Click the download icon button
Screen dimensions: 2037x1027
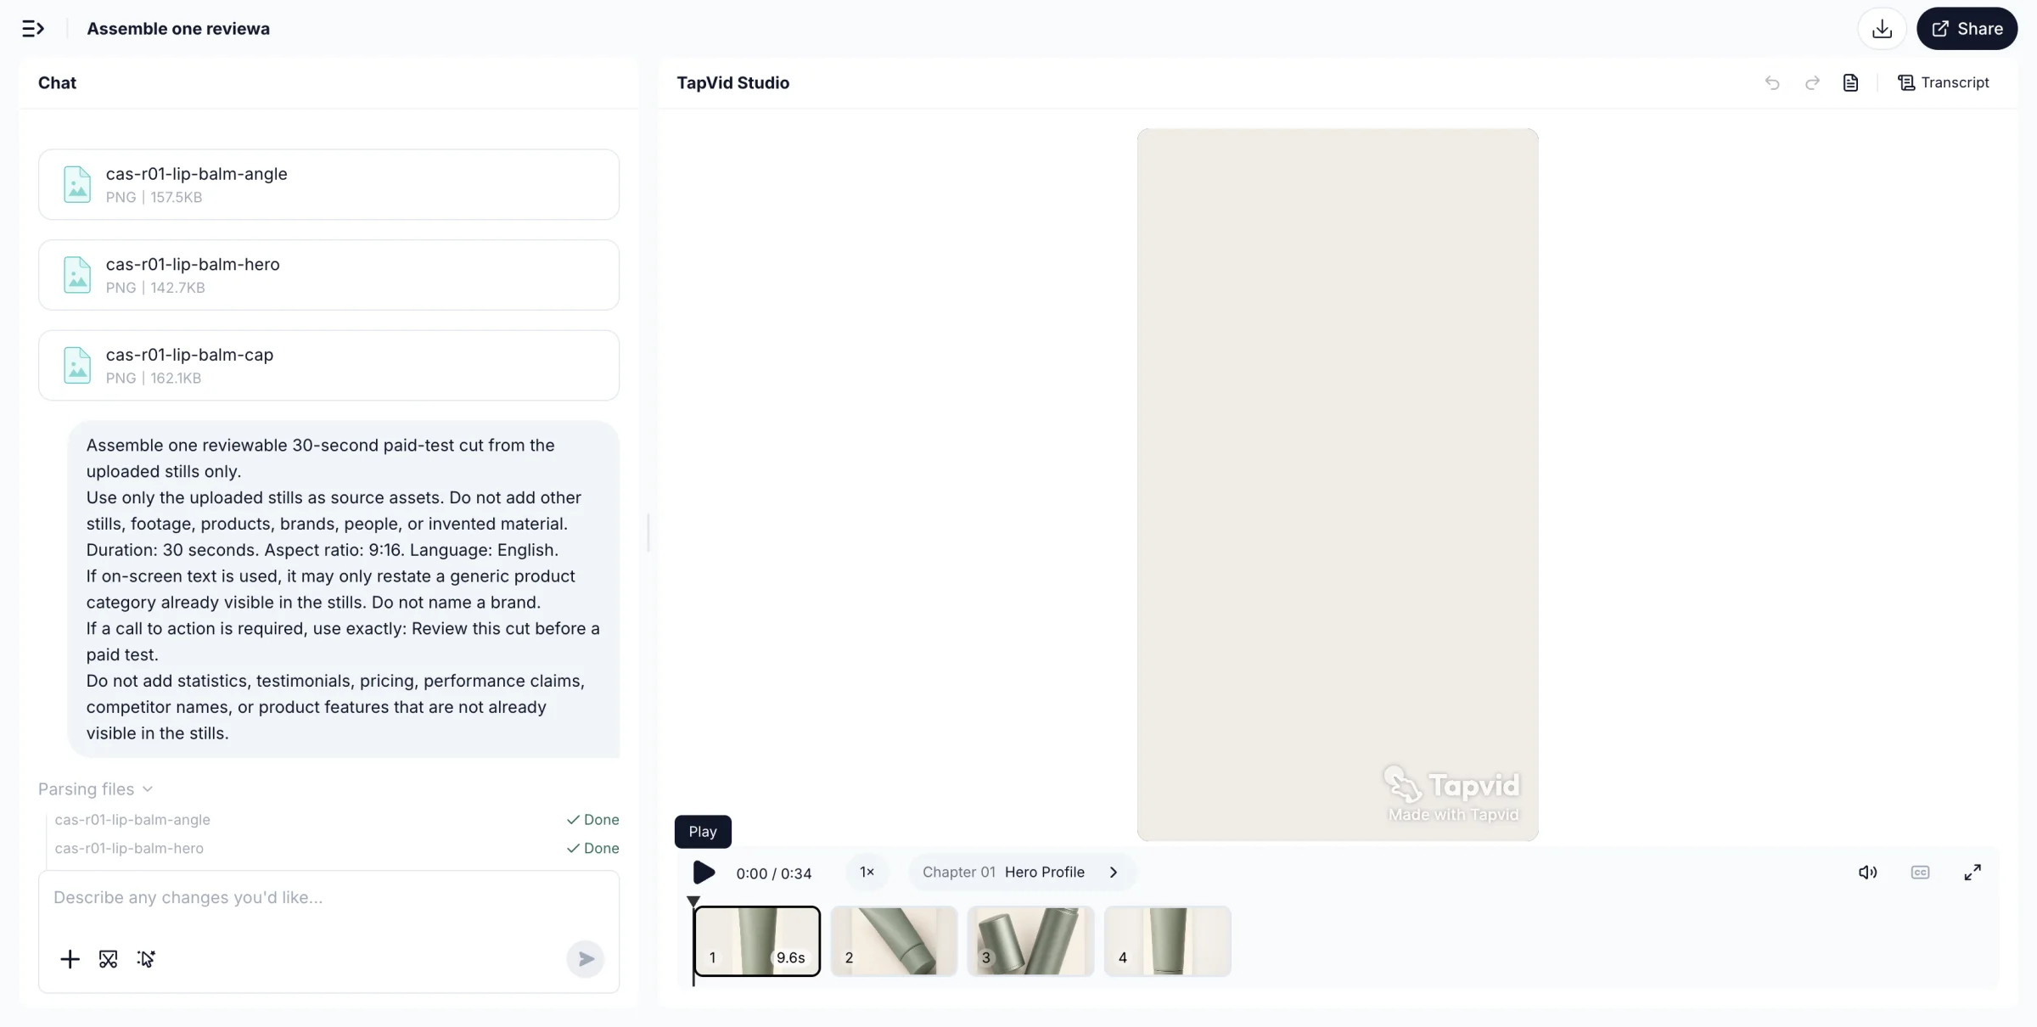pos(1882,29)
